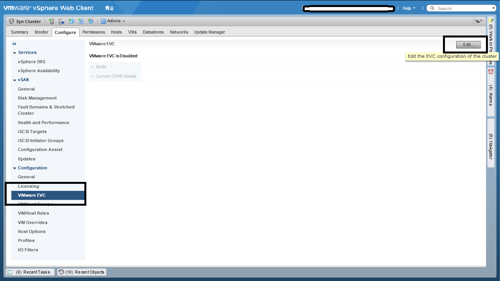Open the Update Manager tab
Image resolution: width=500 pixels, height=281 pixels.
(x=209, y=32)
